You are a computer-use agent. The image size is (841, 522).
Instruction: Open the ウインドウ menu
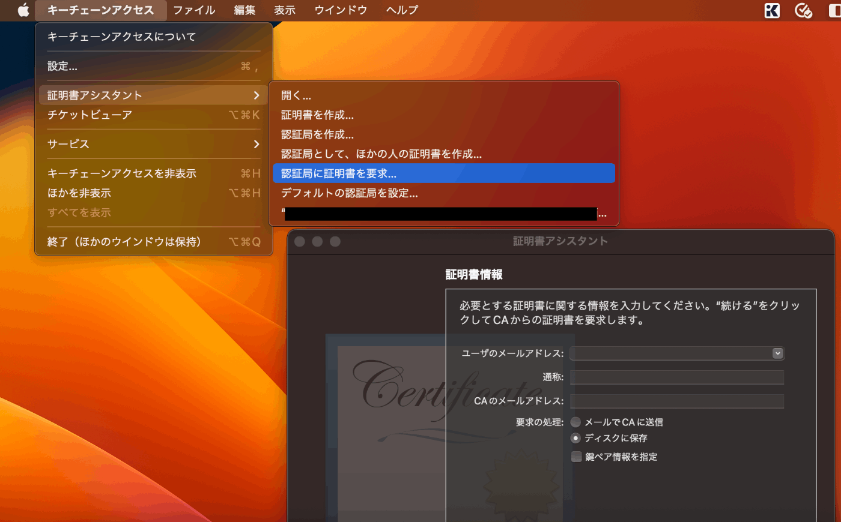click(x=341, y=10)
